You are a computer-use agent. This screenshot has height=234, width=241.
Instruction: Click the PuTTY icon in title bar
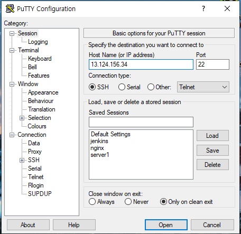[x=10, y=8]
